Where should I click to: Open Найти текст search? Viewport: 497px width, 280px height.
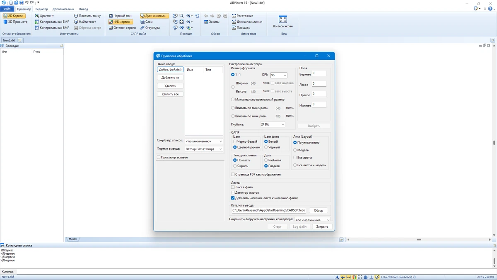(85, 22)
